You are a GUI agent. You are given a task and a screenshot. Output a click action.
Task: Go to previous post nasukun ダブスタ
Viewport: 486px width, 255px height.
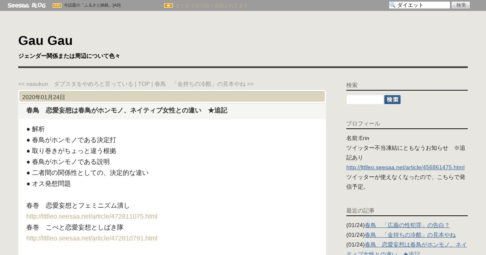[76, 84]
